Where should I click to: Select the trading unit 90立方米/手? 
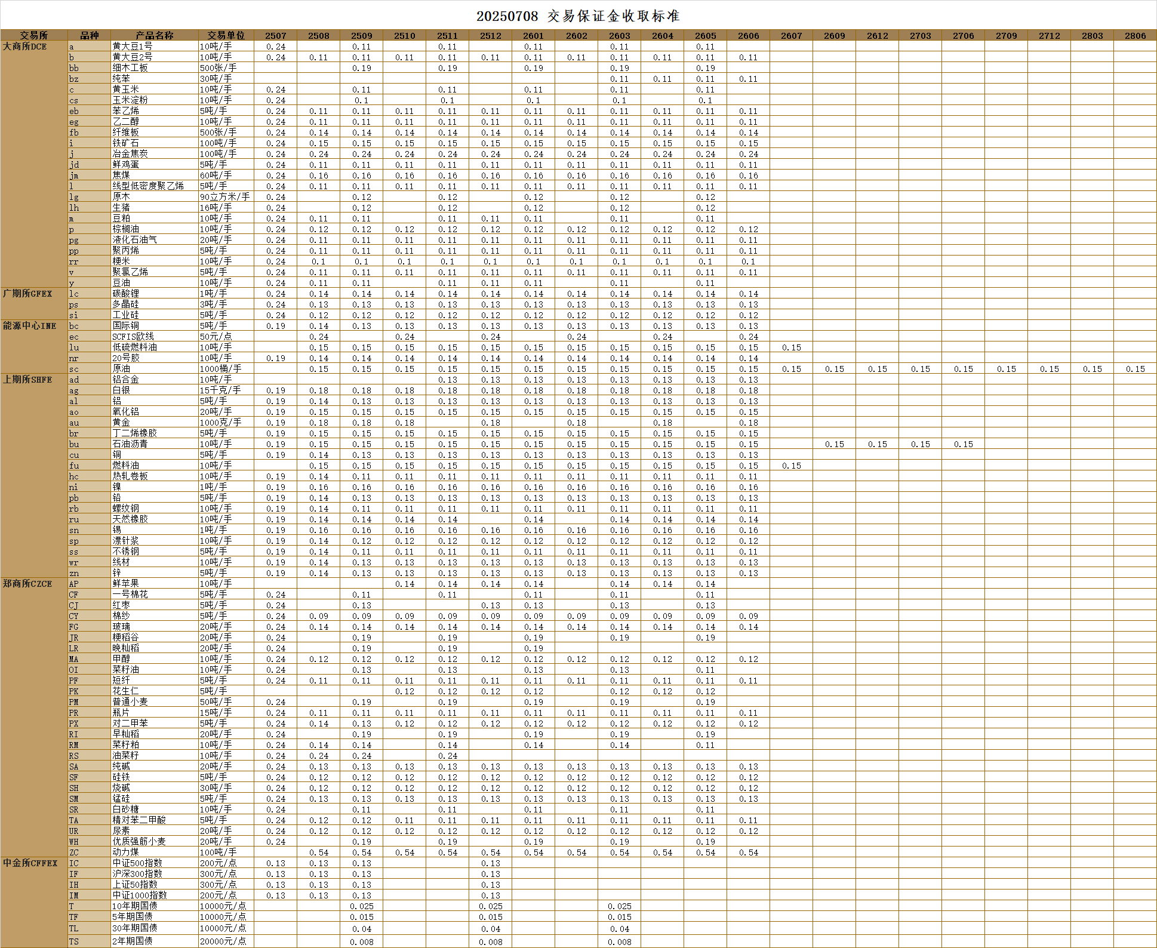point(225,197)
